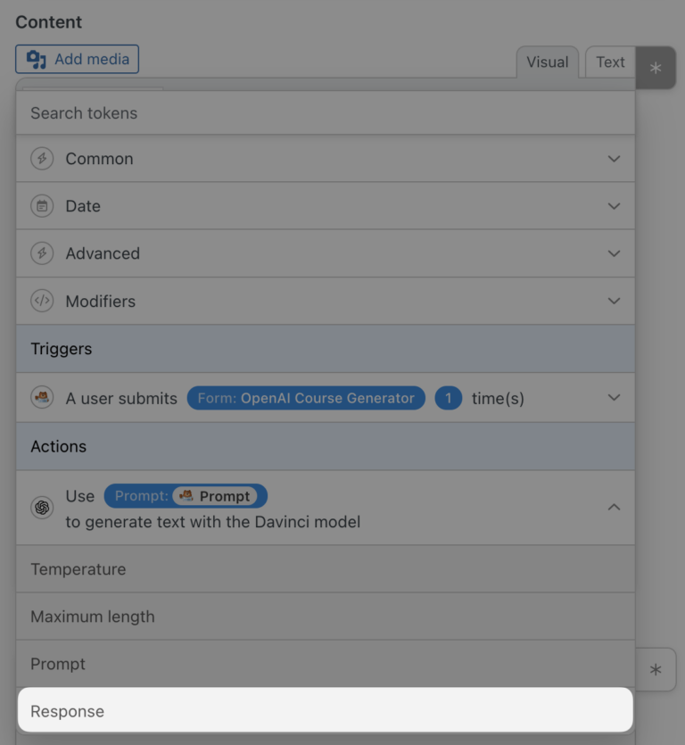
Task: Click the Prompt token pill
Action: point(185,496)
